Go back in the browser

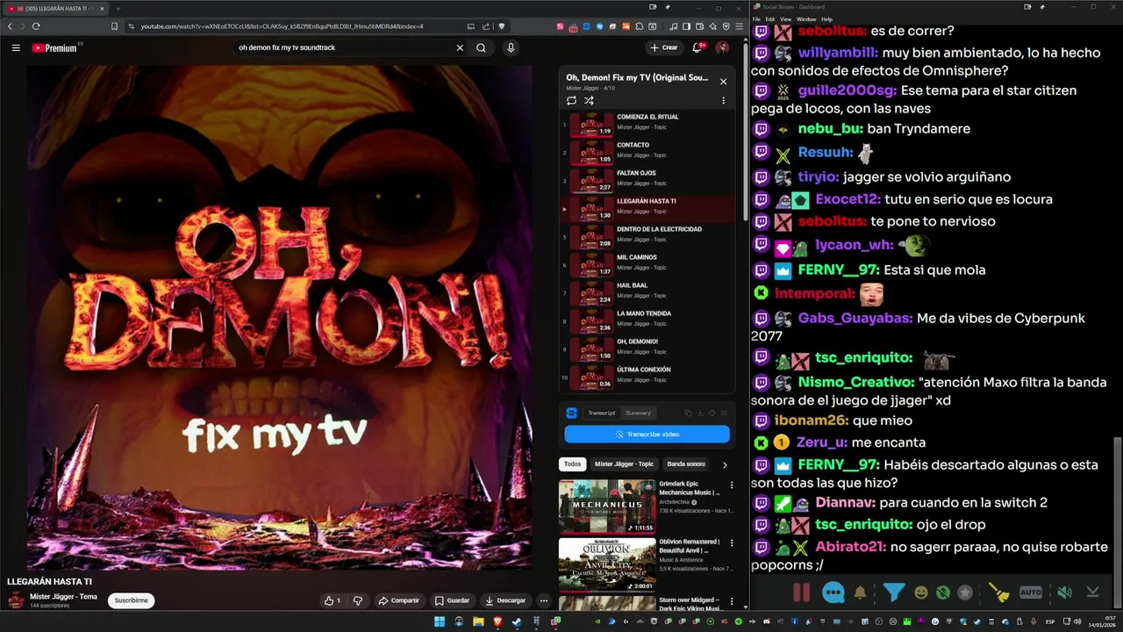[11, 26]
